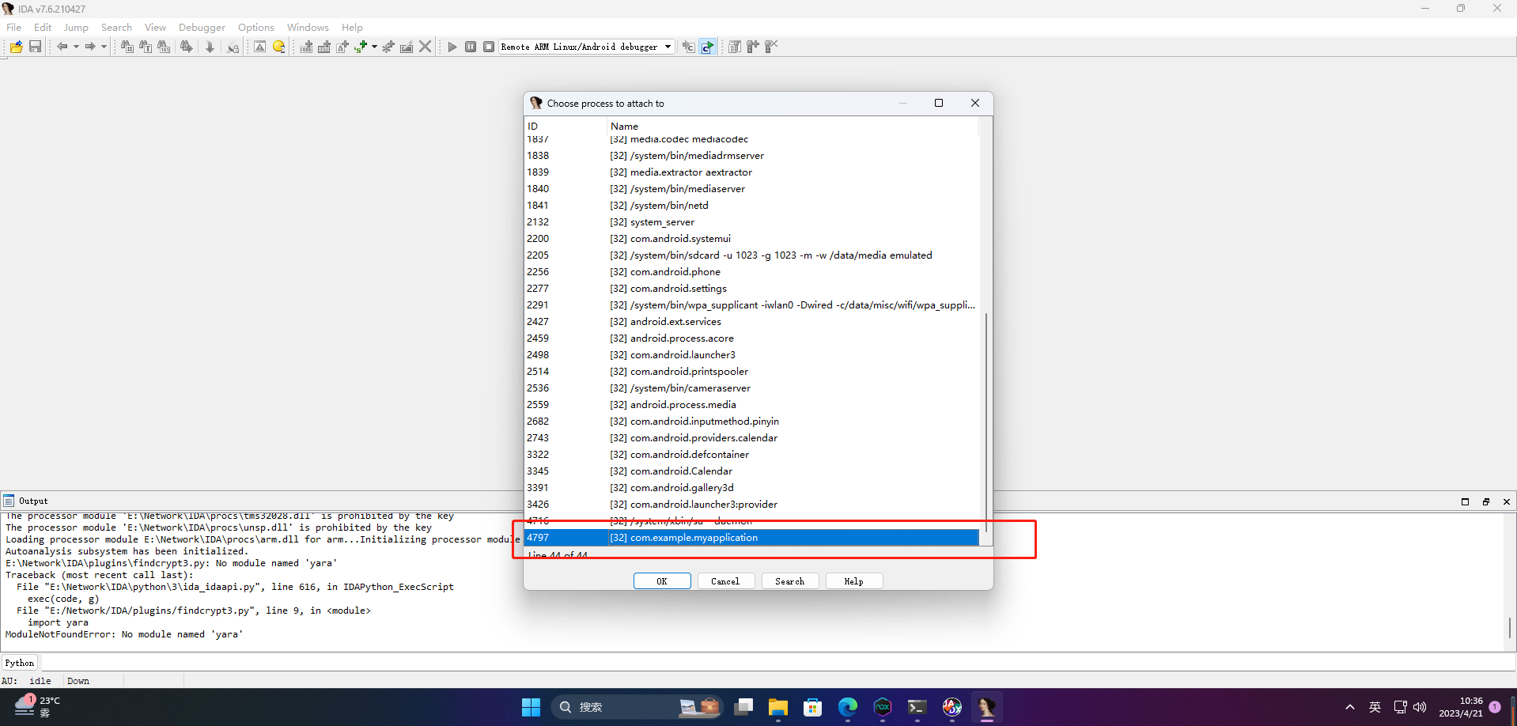Viewport: 1517px width, 726px height.
Task: Click the modules list toolbar icon
Action: (x=735, y=47)
